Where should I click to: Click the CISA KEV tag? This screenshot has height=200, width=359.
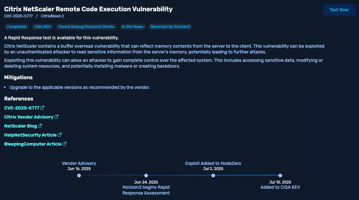tap(42, 27)
